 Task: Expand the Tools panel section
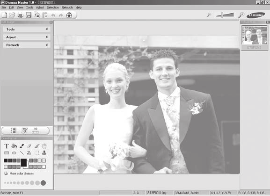[27, 29]
